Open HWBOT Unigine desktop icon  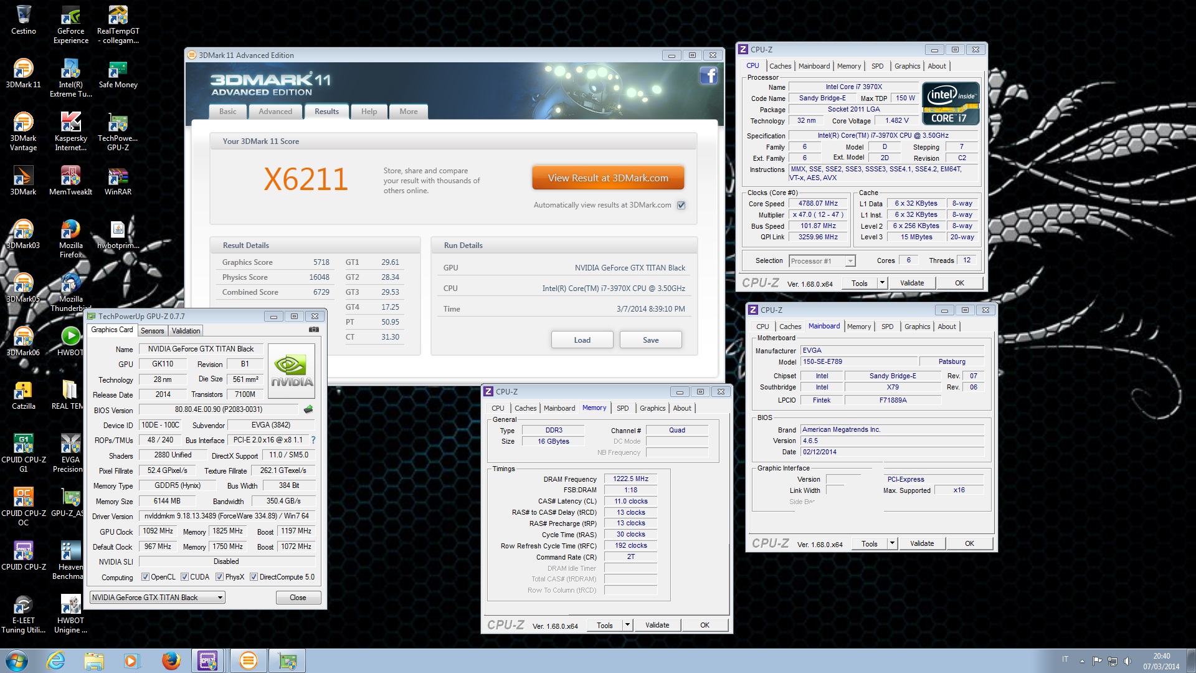click(x=71, y=614)
